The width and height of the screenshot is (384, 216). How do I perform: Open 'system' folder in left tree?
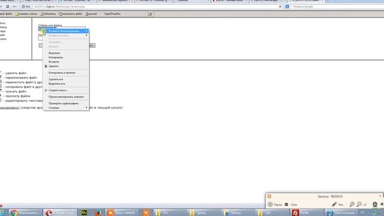[3, 39]
